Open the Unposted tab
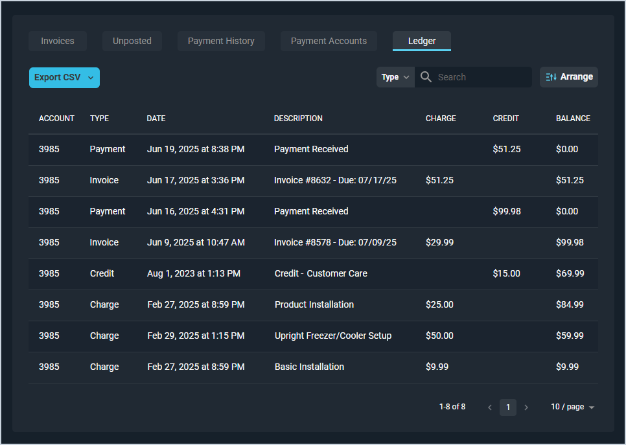The height and width of the screenshot is (445, 626). click(132, 41)
